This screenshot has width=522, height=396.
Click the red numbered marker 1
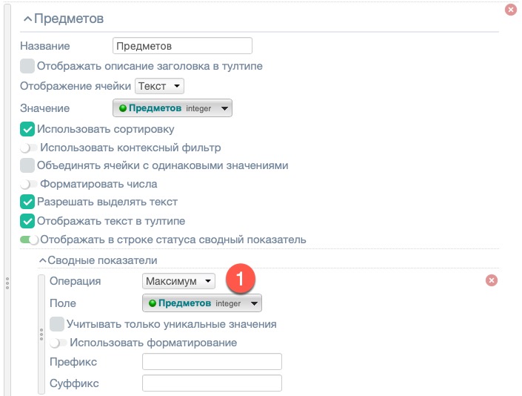241,280
